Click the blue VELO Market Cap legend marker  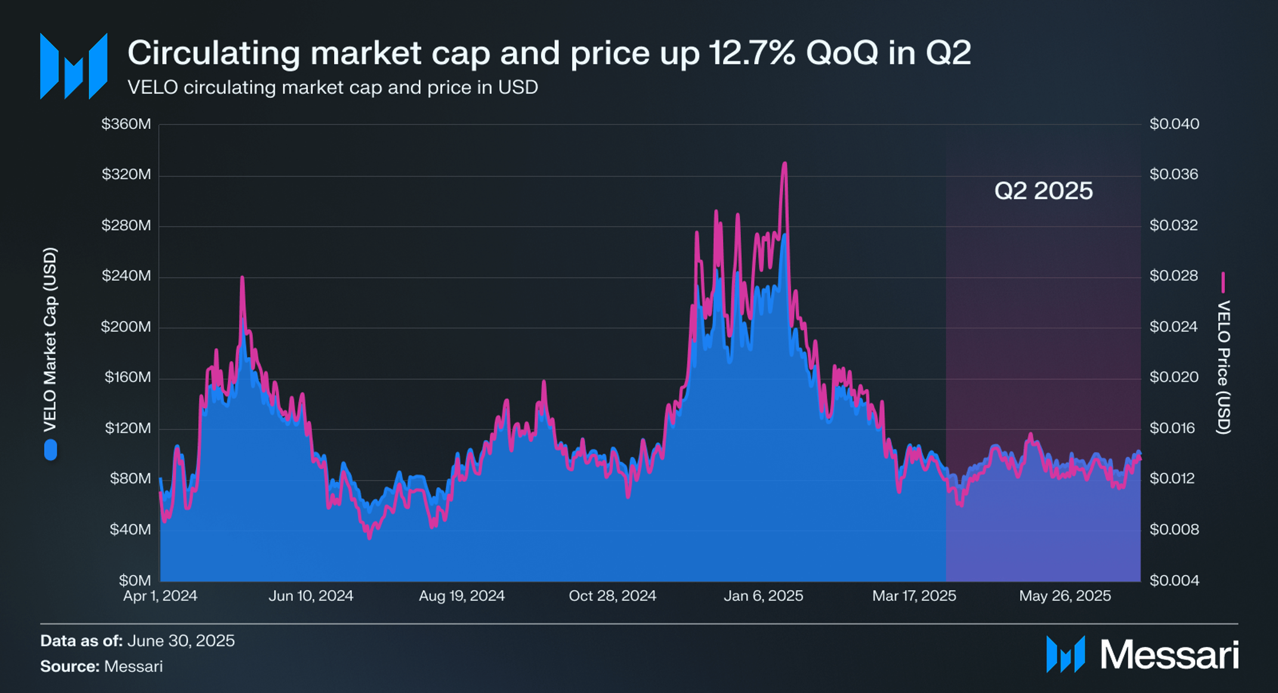click(x=51, y=450)
